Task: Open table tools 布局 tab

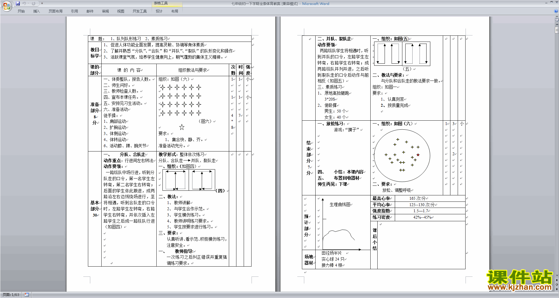Action: (x=175, y=11)
